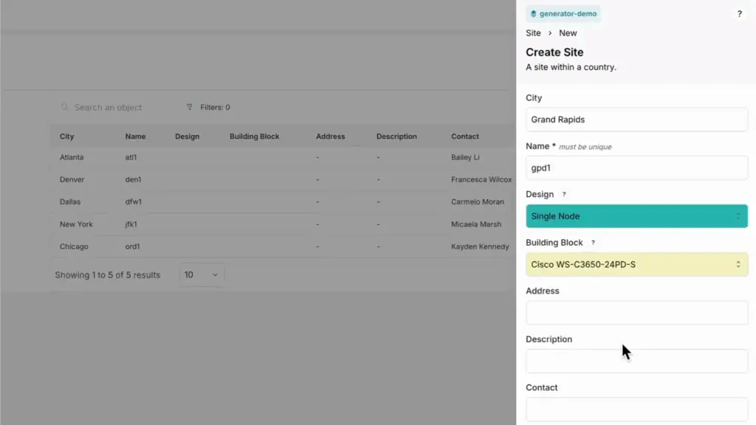
Task: Click the Name column header
Action: tap(136, 137)
